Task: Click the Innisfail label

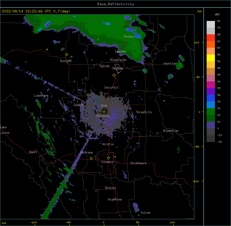Action: coord(111,88)
